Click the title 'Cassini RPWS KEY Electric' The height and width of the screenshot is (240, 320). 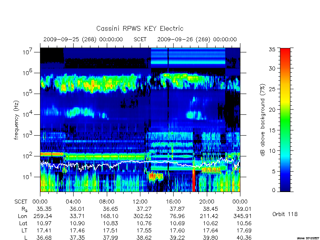coord(140,28)
